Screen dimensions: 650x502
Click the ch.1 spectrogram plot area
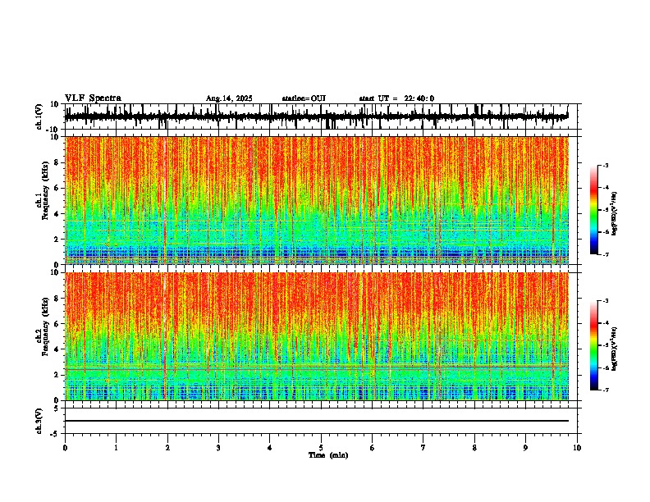[x=317, y=200]
